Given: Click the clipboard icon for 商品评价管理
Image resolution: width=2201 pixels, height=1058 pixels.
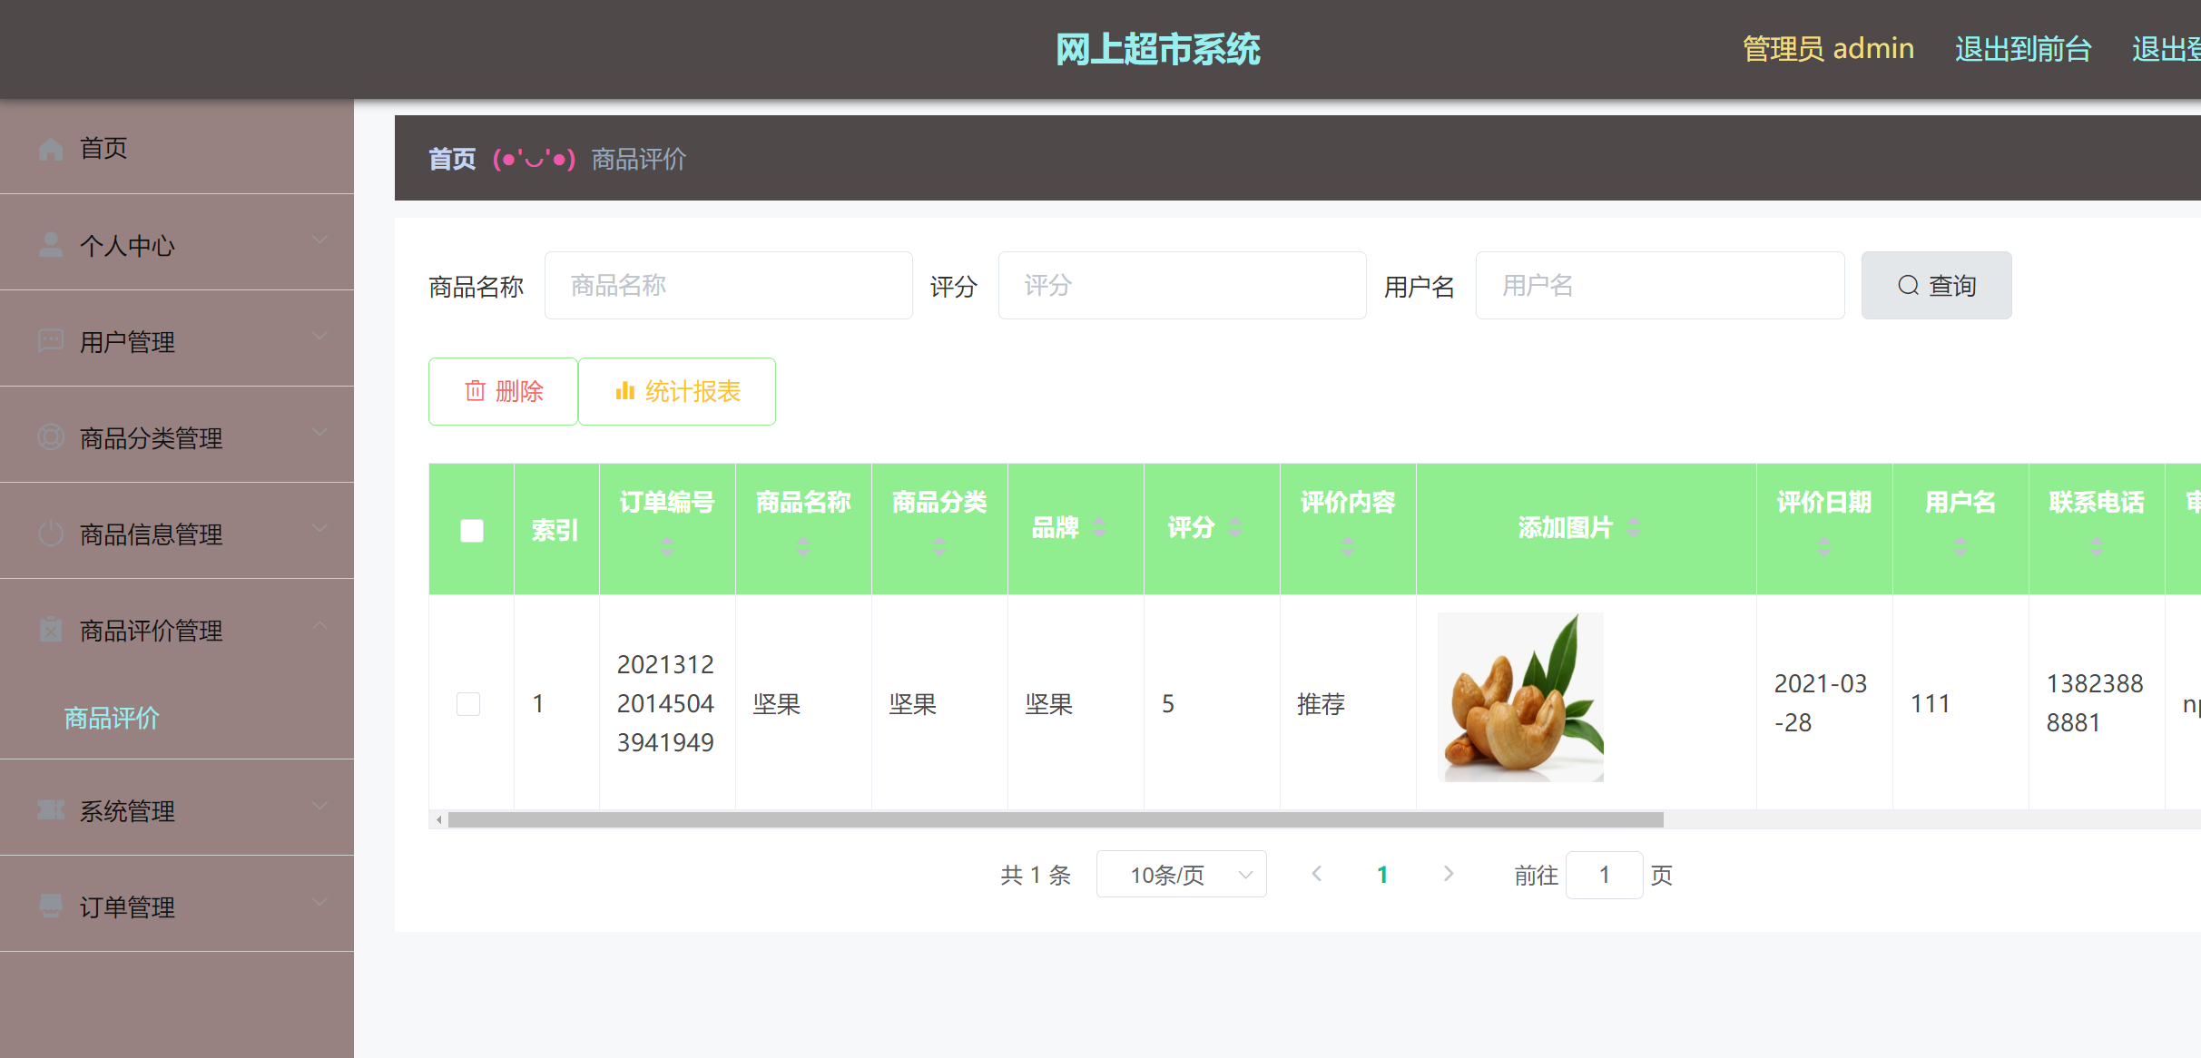Looking at the screenshot, I should pyautogui.click(x=49, y=631).
